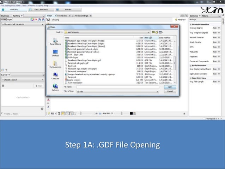225x169 pixels.
Task: Select label size ranking icon
Action: (x=43, y=19)
